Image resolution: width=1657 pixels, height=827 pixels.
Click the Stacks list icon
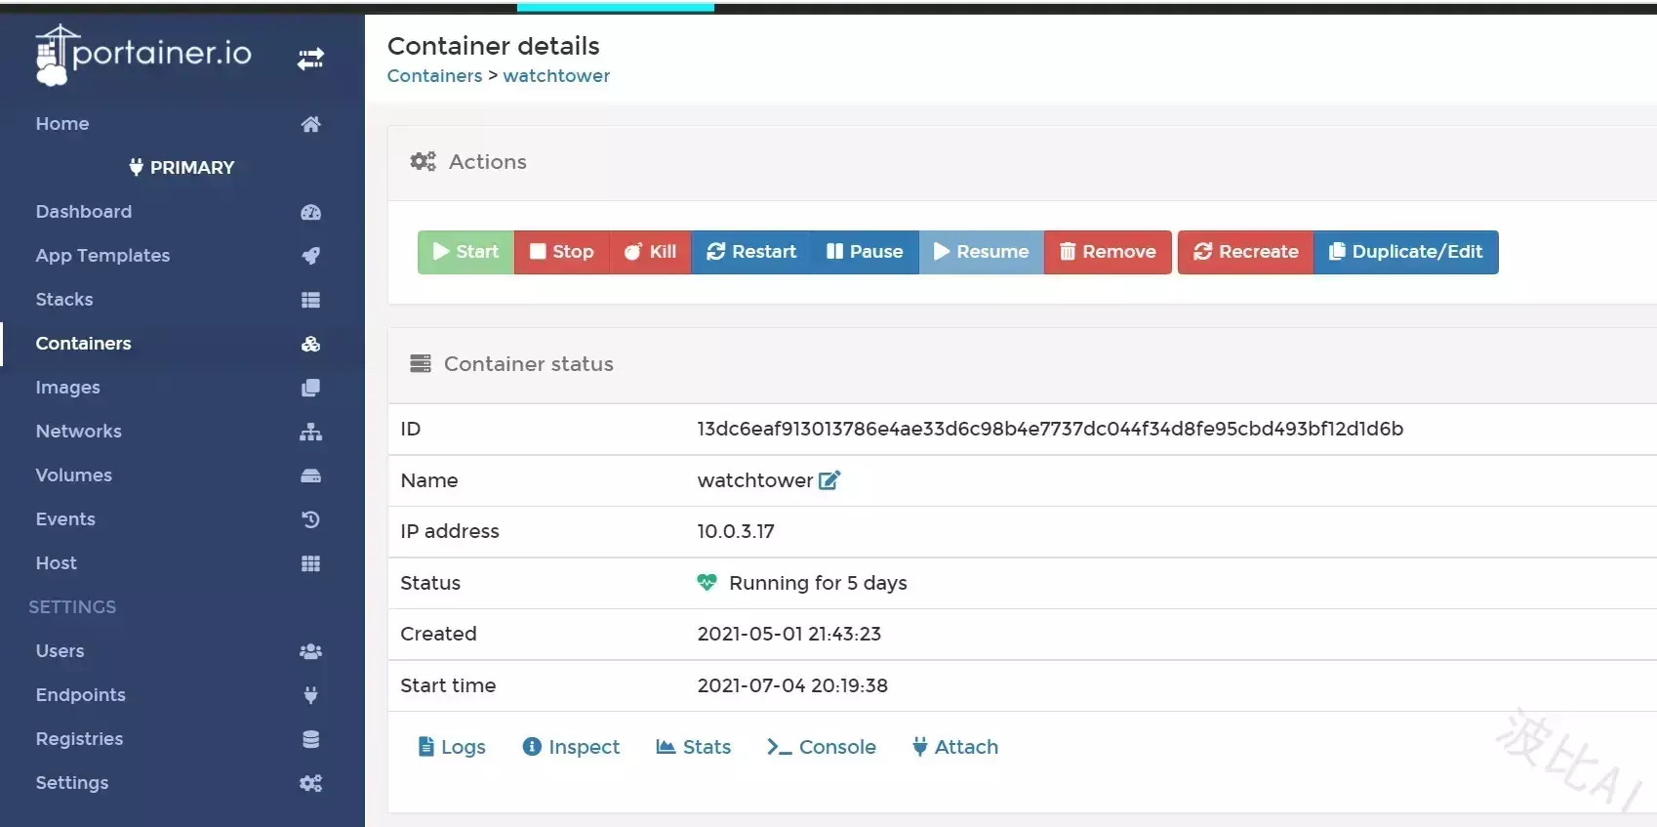(310, 300)
